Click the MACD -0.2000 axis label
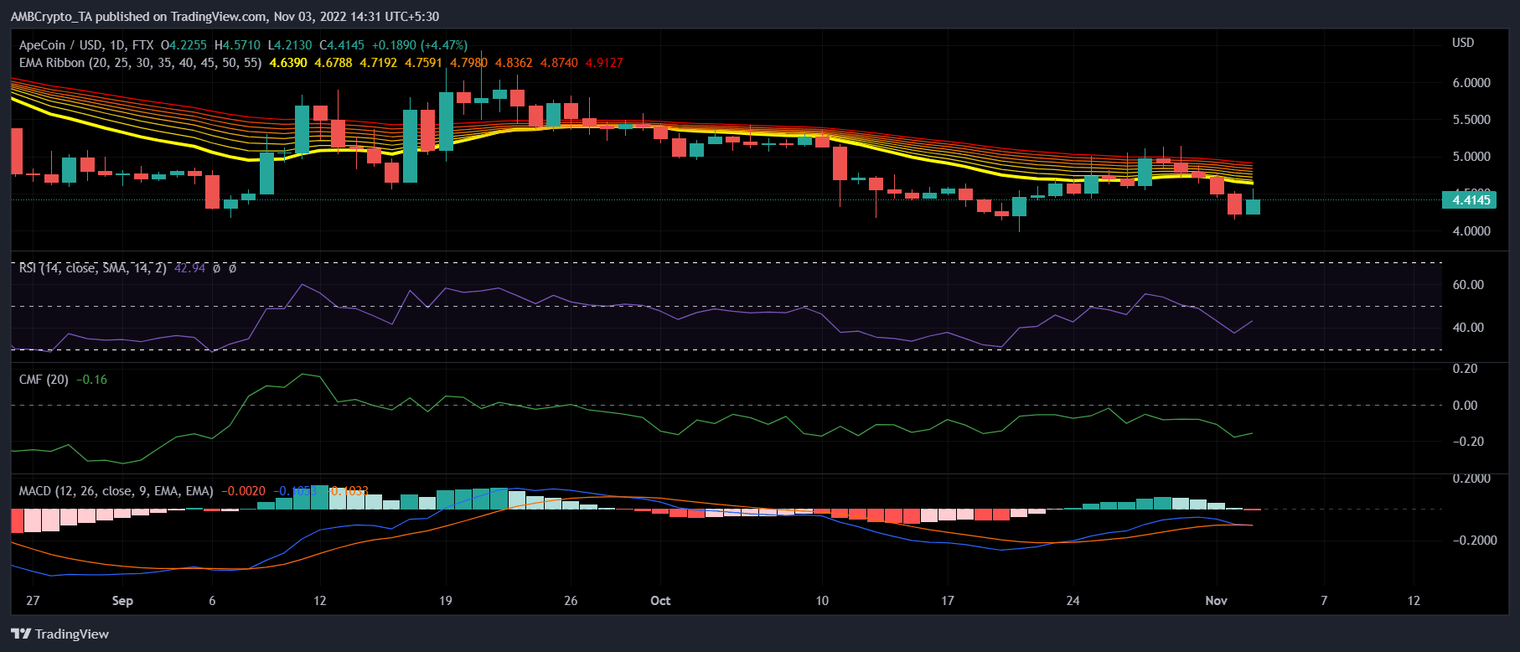Image resolution: width=1520 pixels, height=652 pixels. pyautogui.click(x=1474, y=541)
